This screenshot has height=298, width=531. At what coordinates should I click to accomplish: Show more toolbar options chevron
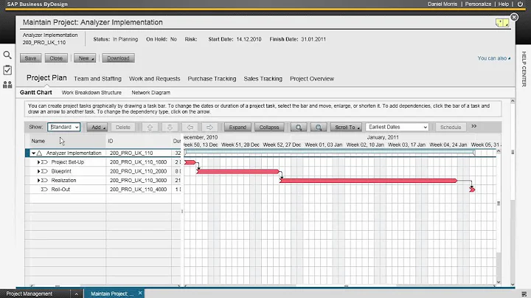[473, 126]
